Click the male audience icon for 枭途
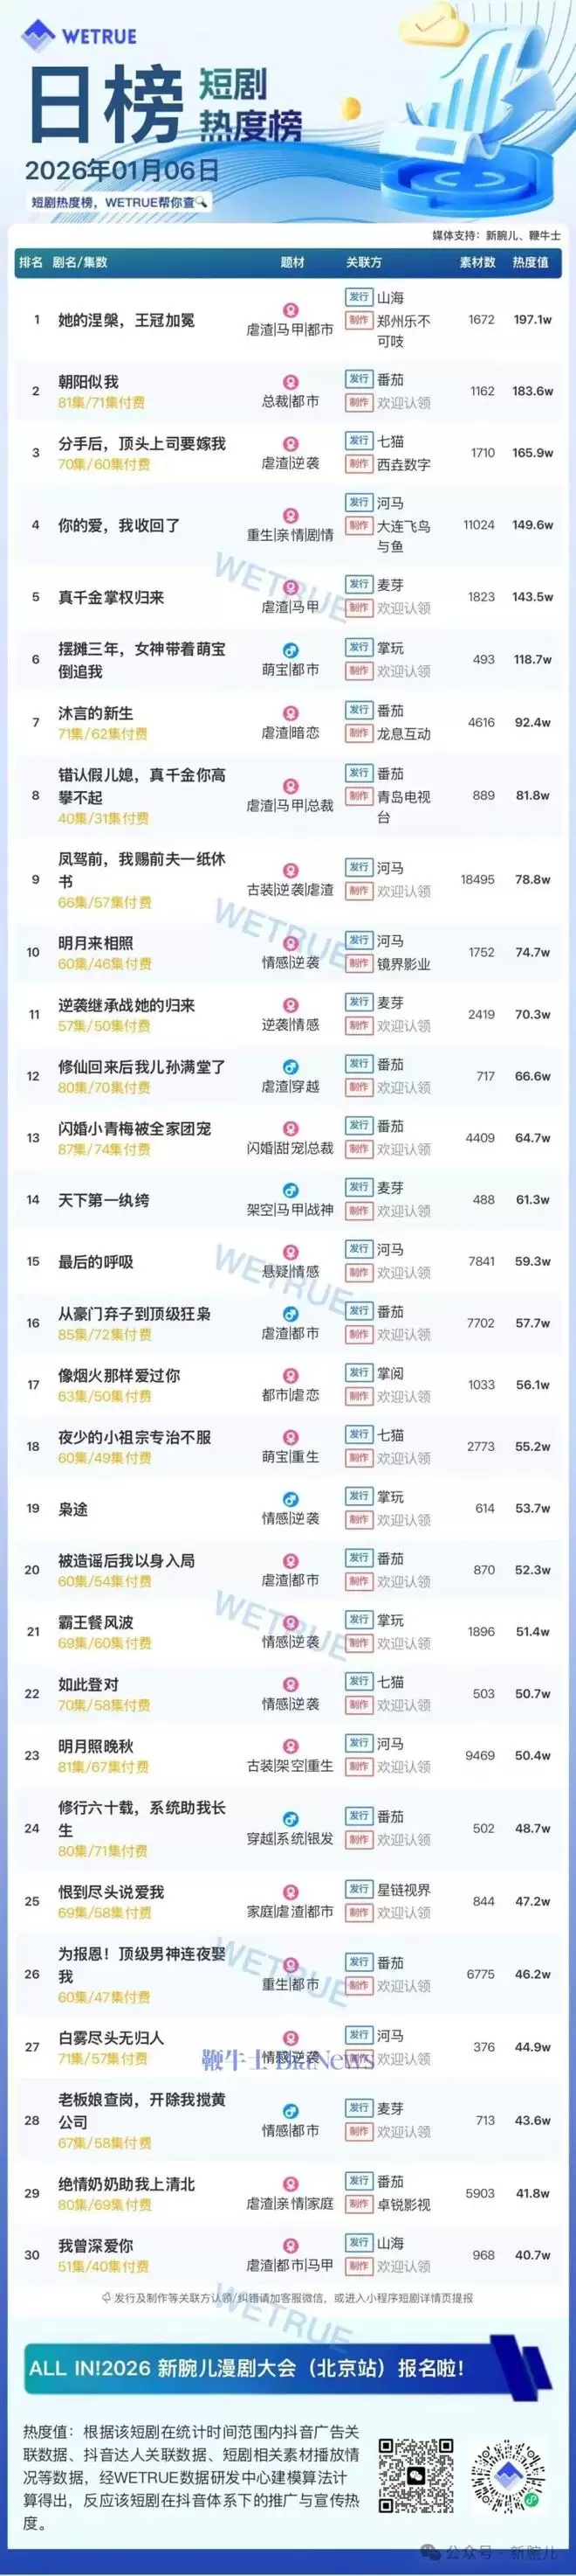576x2576 pixels. point(291,1500)
